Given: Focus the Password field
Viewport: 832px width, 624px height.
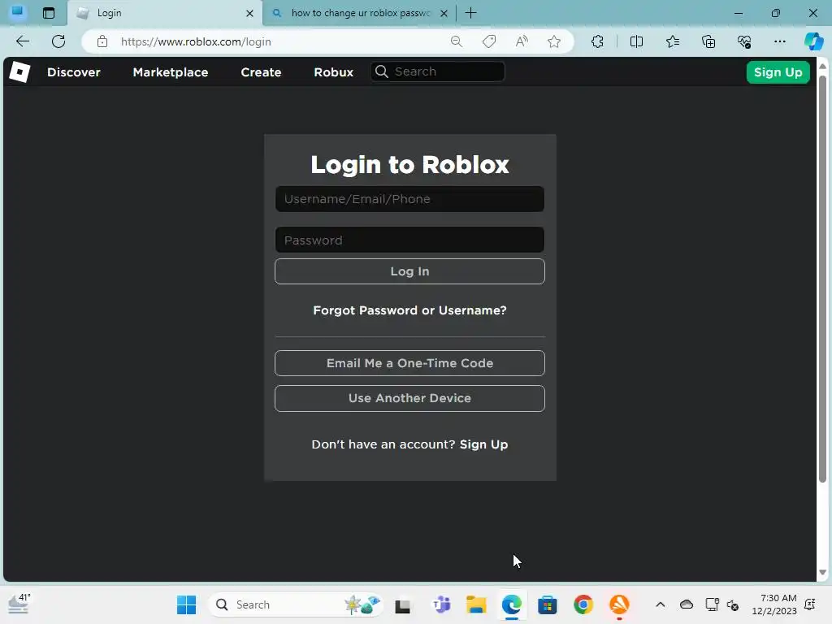Looking at the screenshot, I should click(409, 240).
